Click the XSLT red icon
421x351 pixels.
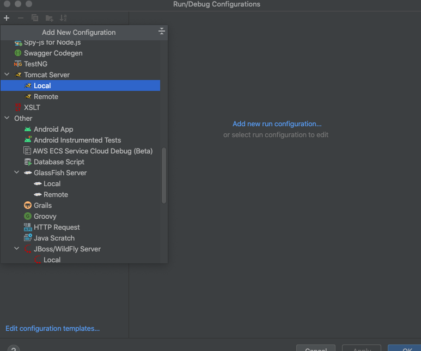(x=18, y=107)
